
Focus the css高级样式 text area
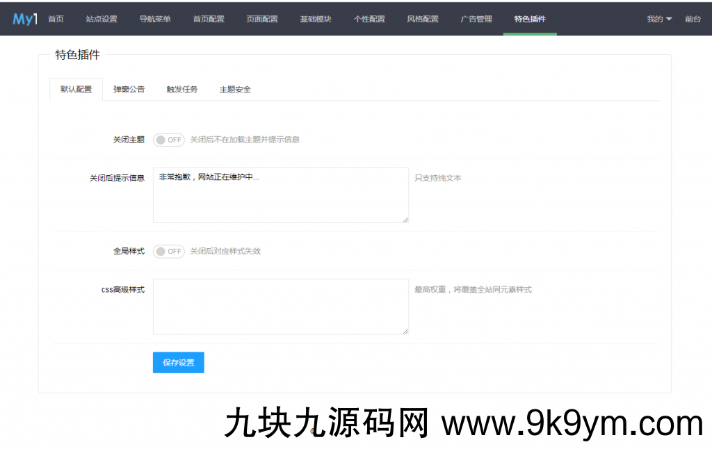point(280,307)
